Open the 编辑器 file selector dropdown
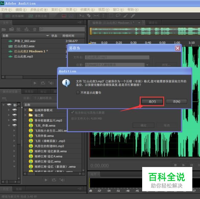Screen dimensions: 200x199 point(139,23)
